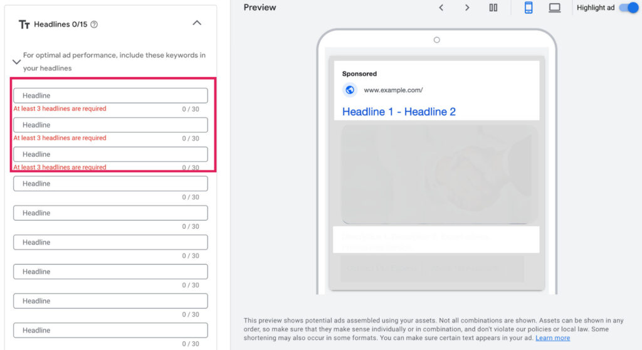Click the Tt text icon beside Headlines

(x=24, y=24)
